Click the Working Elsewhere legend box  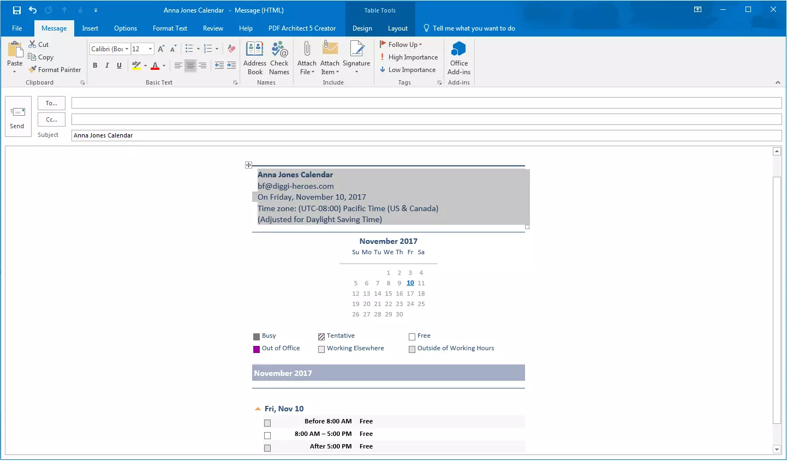click(321, 349)
